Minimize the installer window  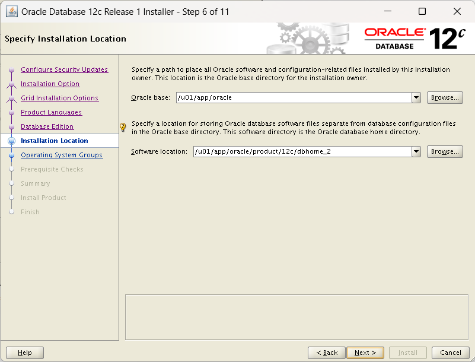click(388, 11)
